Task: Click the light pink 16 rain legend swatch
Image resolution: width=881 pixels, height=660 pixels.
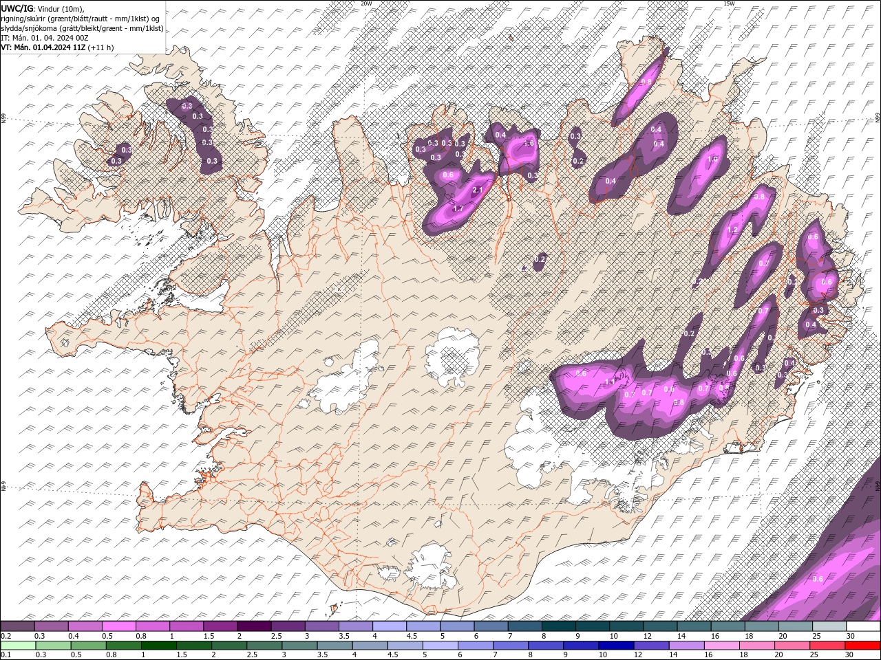Action: 721,646
